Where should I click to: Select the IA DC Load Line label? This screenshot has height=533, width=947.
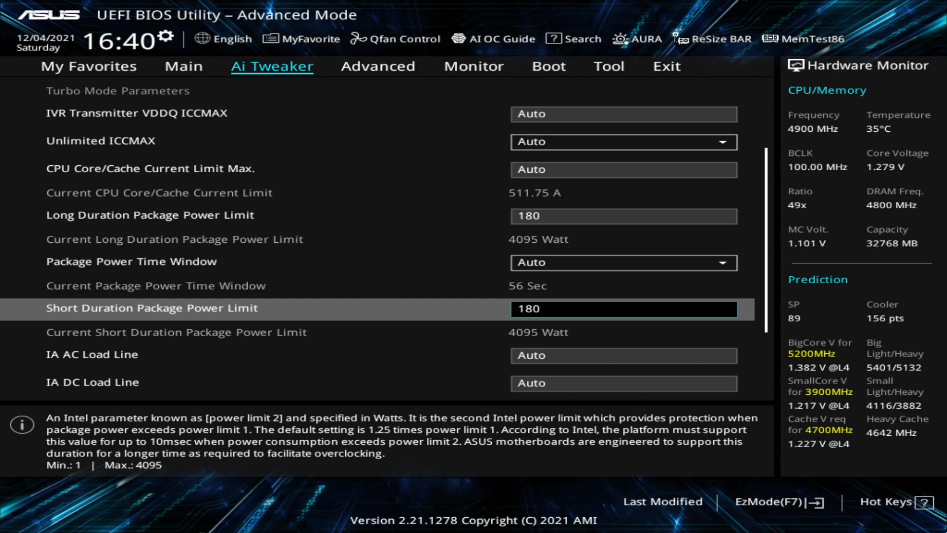(x=93, y=382)
